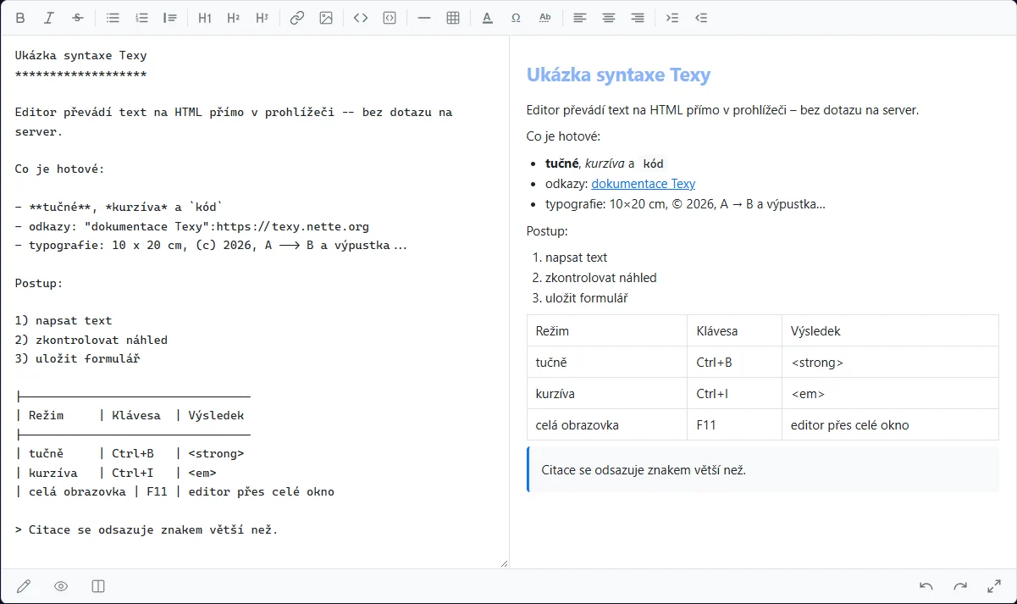Insert an image
1017x604 pixels.
coord(326,18)
